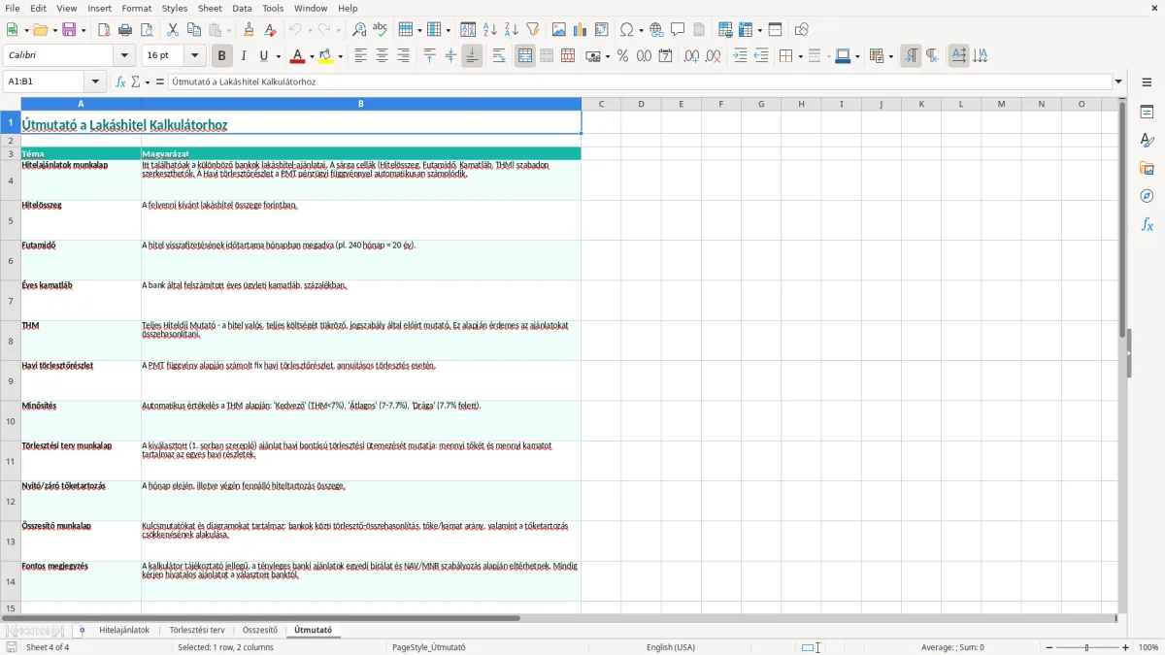Click the zoom out minus button
The image size is (1165, 655).
click(x=1049, y=647)
